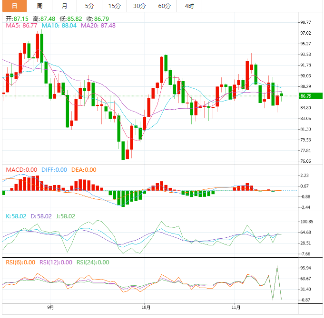Switch to the 5分 interval tab
This screenshot has width=324, height=318.
pos(89,6)
